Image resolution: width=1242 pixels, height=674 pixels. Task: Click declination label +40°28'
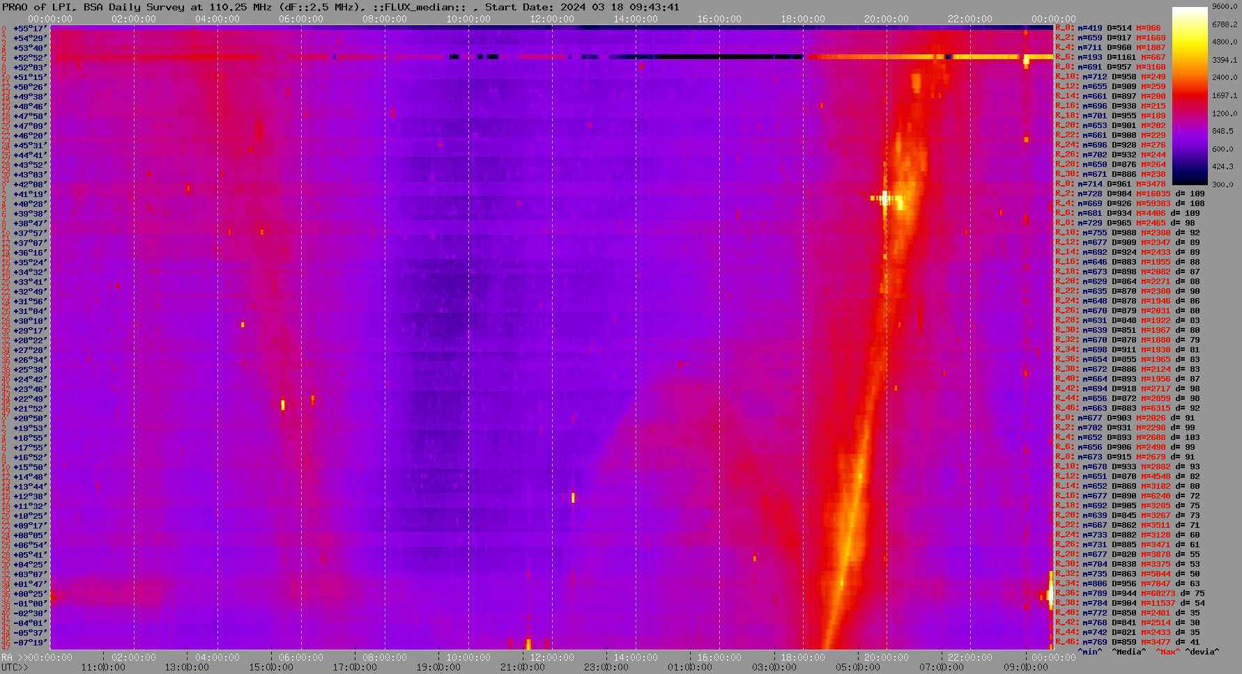30,204
